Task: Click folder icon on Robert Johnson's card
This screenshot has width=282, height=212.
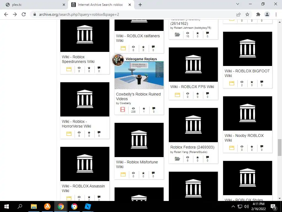Action: (x=177, y=35)
